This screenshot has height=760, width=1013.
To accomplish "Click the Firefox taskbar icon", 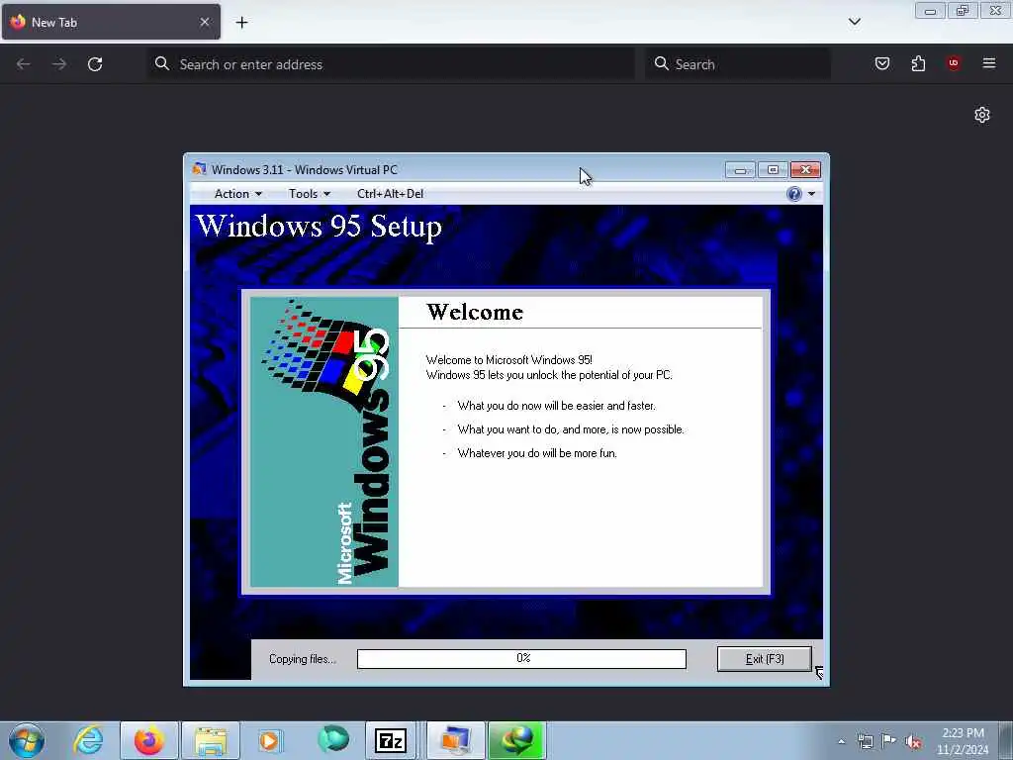I will tap(149, 740).
